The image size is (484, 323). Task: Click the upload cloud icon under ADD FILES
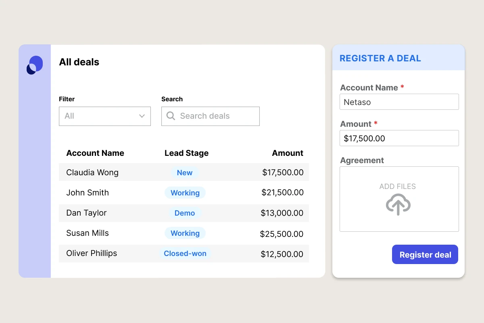point(398,206)
